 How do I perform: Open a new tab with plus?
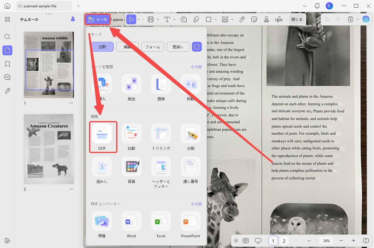coord(79,6)
